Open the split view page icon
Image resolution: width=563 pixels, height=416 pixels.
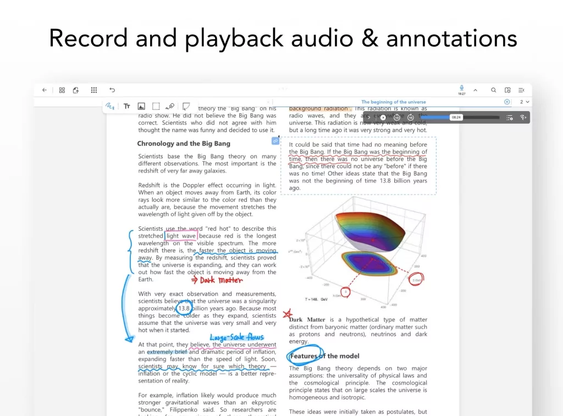pyautogui.click(x=507, y=90)
